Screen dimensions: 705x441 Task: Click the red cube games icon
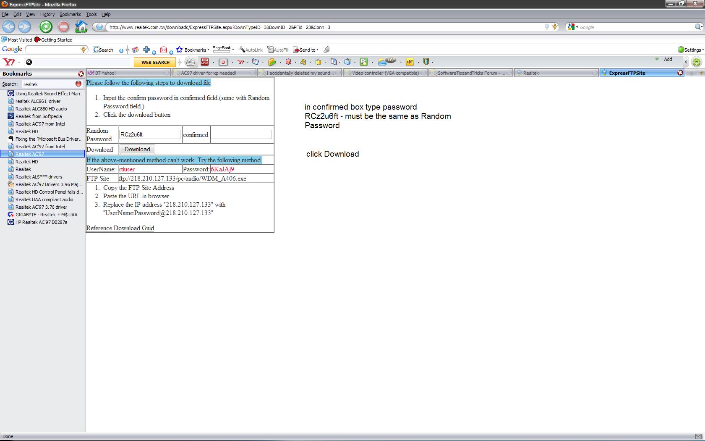coord(288,62)
